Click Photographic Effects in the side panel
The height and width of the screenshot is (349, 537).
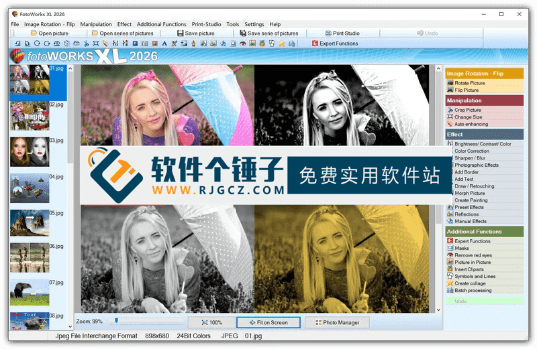477,165
